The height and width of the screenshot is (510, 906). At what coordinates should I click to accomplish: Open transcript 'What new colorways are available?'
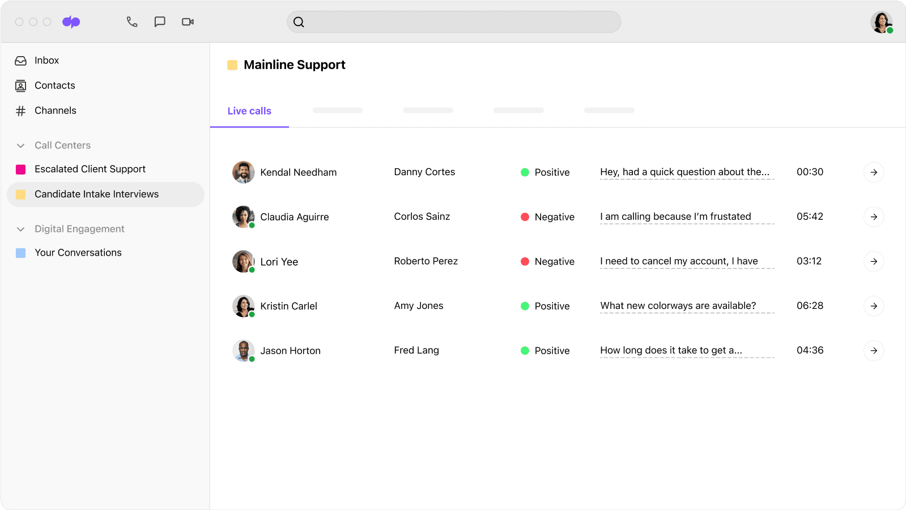coord(678,306)
